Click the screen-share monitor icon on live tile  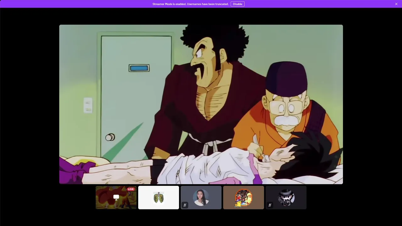coord(116,197)
